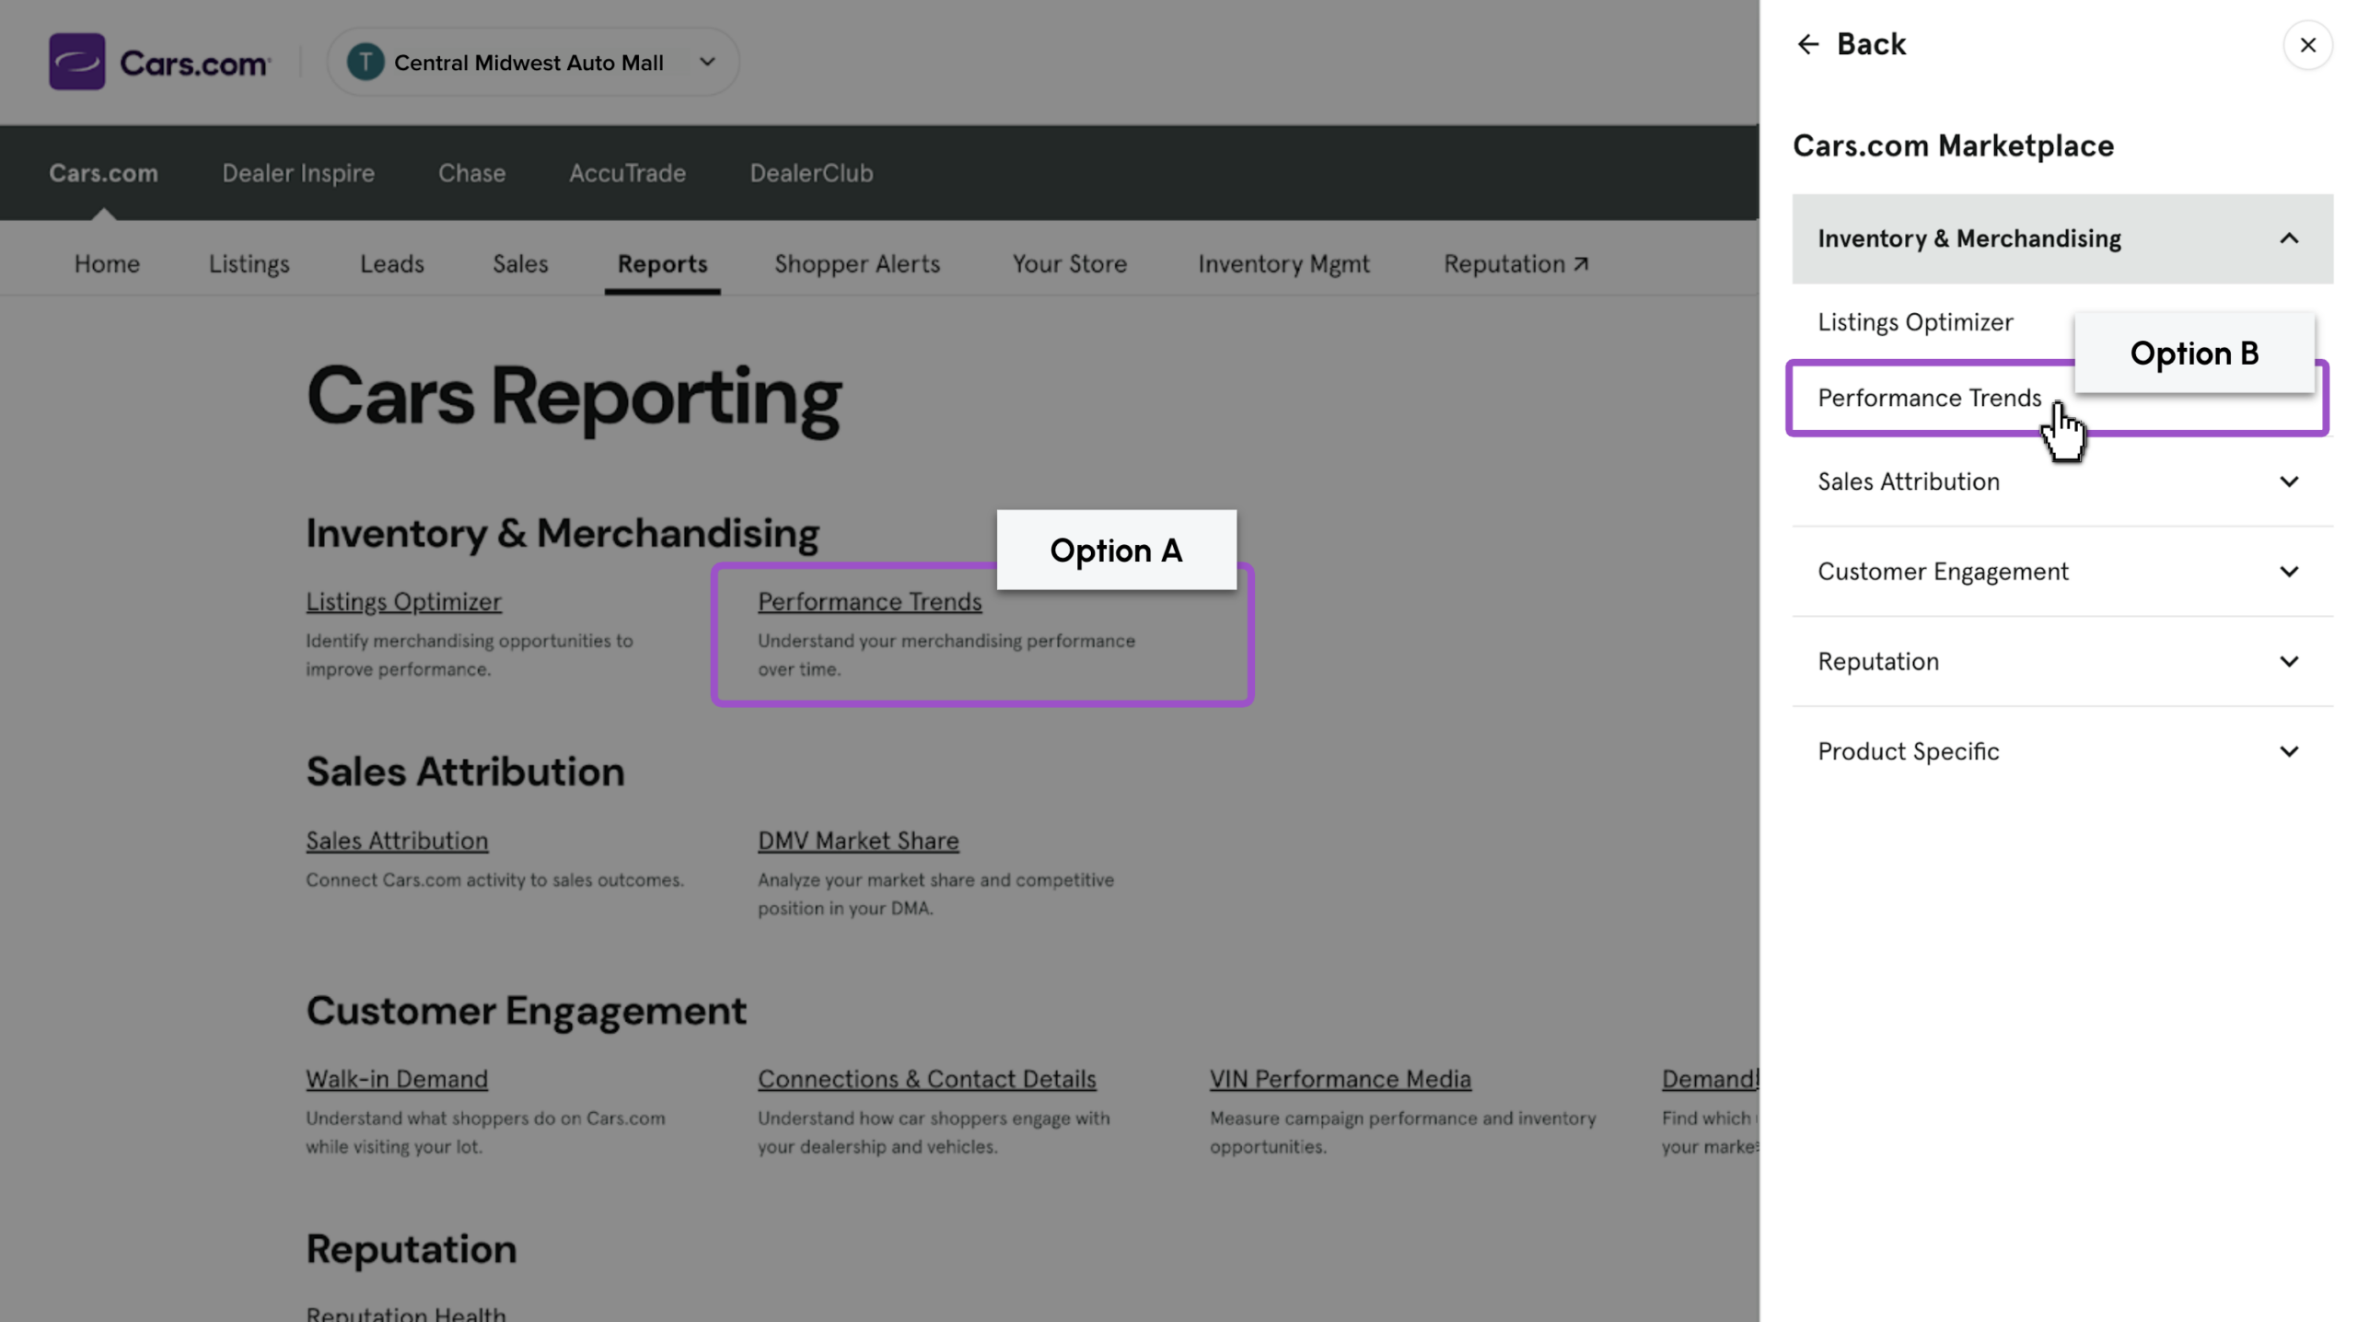
Task: Open the DMV Market Share report link
Action: (857, 841)
